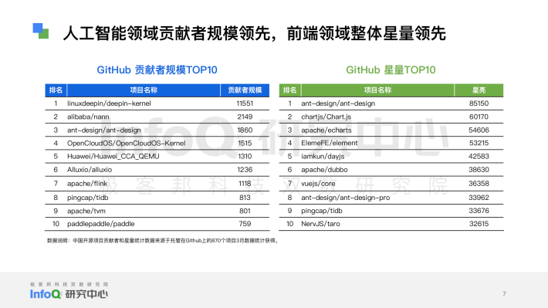The width and height of the screenshot is (548, 308).
Task: Select ElemeFE/element row
Action: (x=391, y=143)
